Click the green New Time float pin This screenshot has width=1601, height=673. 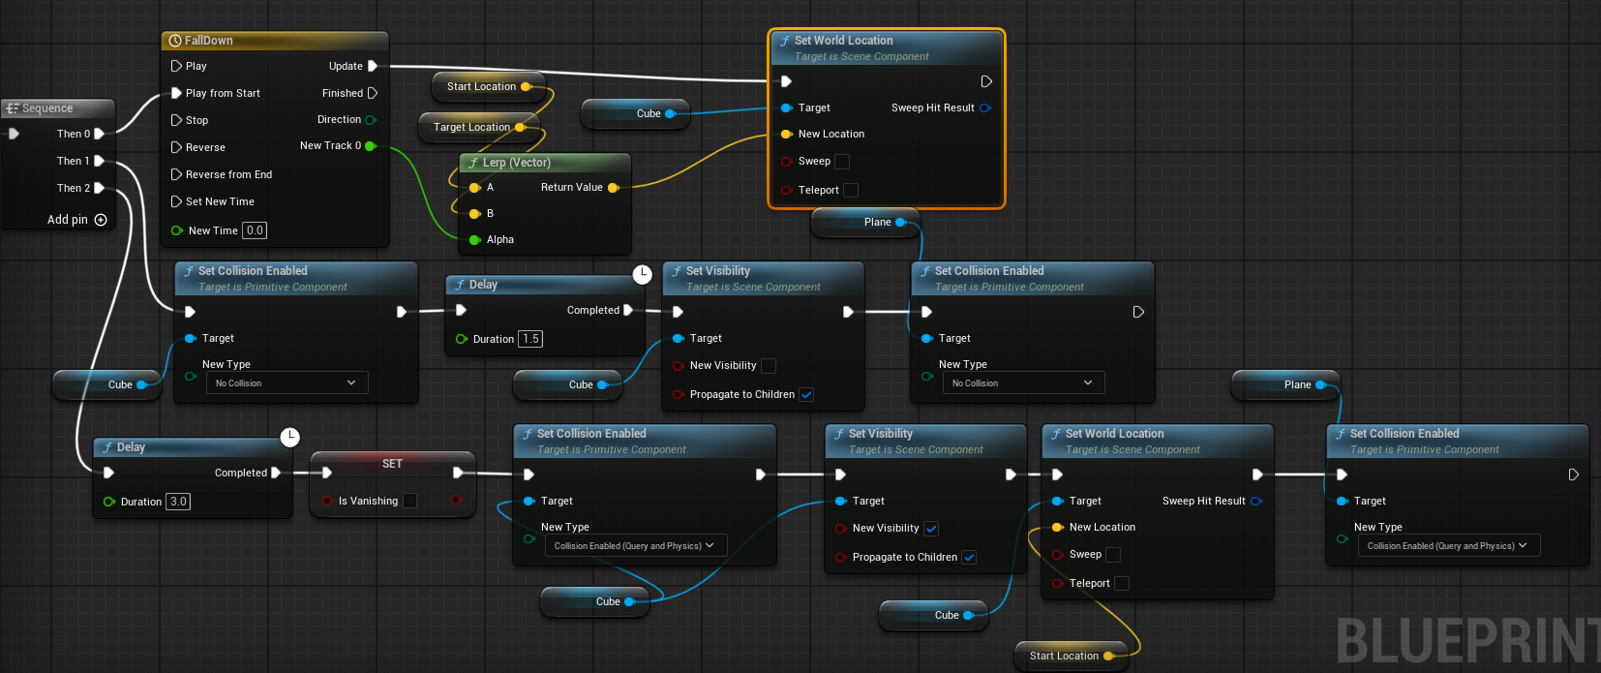[x=177, y=230]
